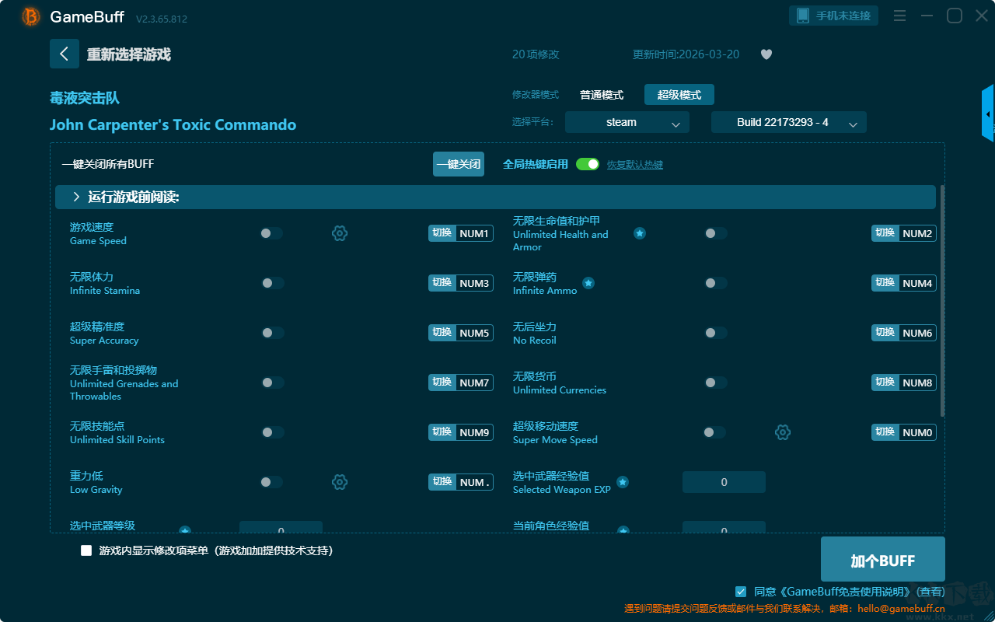Enable Unlimited Health and Armor toggle
This screenshot has width=995, height=622.
(714, 233)
